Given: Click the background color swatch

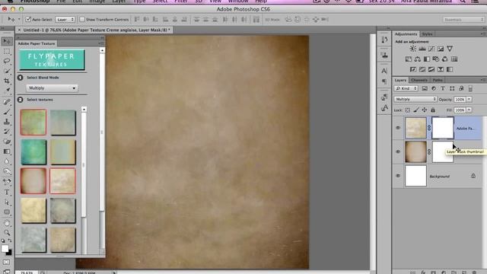Looking at the screenshot, I should [9, 253].
